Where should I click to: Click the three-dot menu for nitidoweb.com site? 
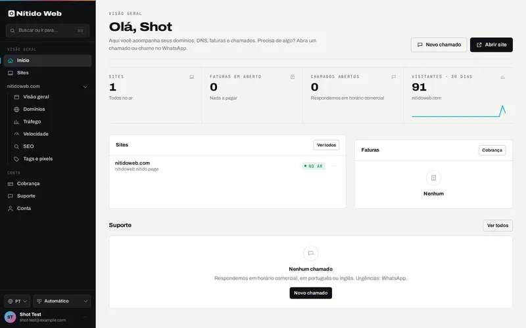pyautogui.click(x=334, y=166)
